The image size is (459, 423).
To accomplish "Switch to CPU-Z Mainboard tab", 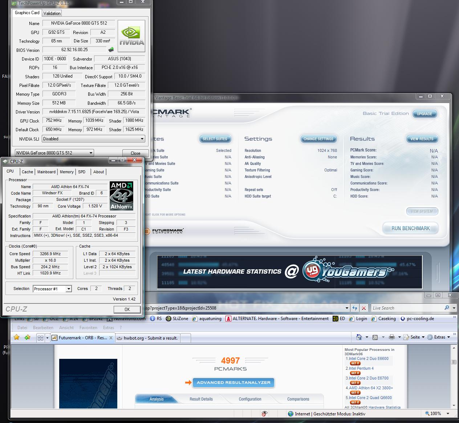I will coord(46,172).
